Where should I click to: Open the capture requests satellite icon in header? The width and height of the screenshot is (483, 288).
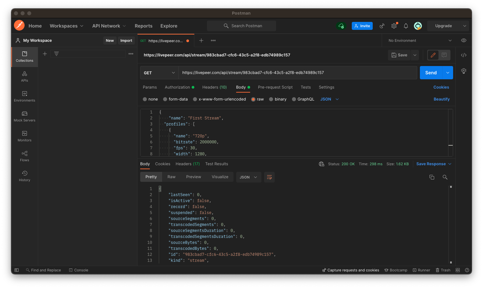coord(382,26)
